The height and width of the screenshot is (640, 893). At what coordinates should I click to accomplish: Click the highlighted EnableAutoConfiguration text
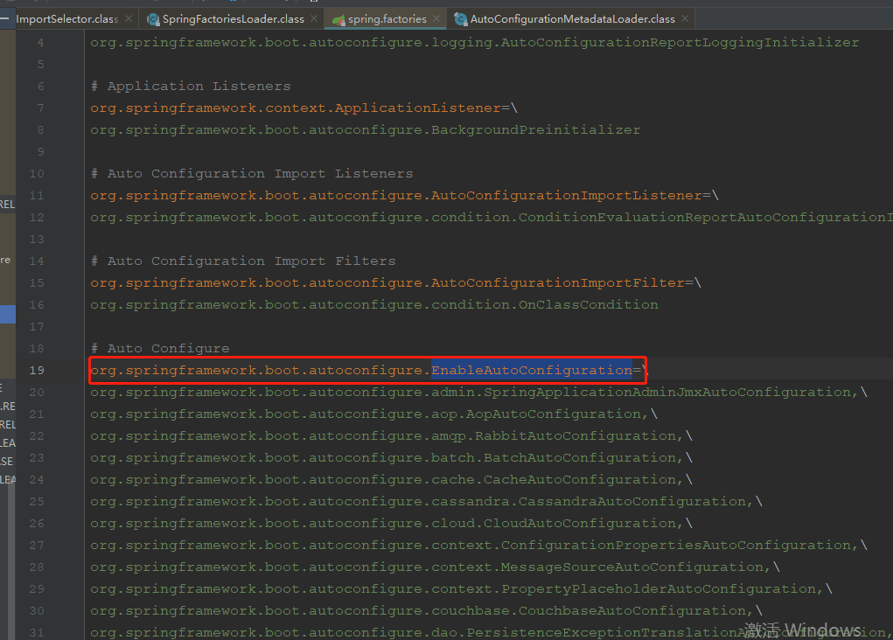[535, 370]
